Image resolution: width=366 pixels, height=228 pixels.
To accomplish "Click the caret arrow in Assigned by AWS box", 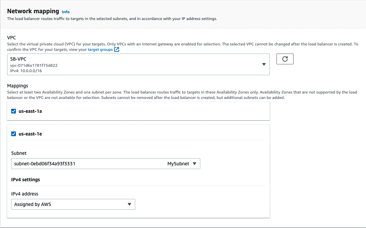I will click(129, 204).
